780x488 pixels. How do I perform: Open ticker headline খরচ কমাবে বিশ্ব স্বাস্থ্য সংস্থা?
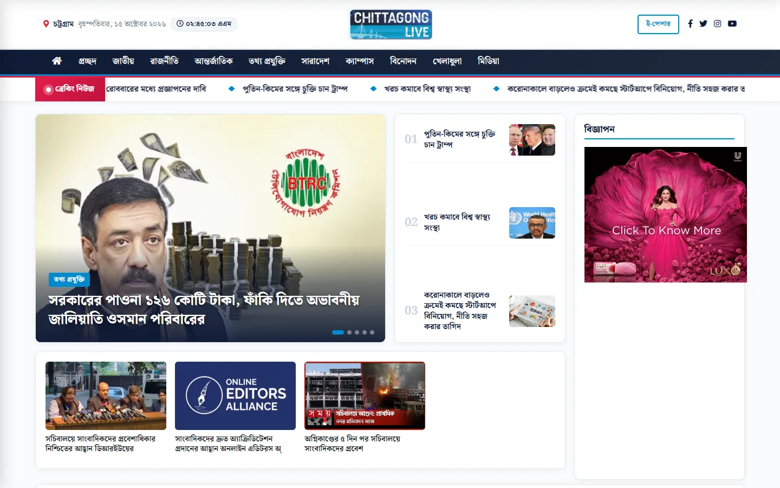[427, 89]
